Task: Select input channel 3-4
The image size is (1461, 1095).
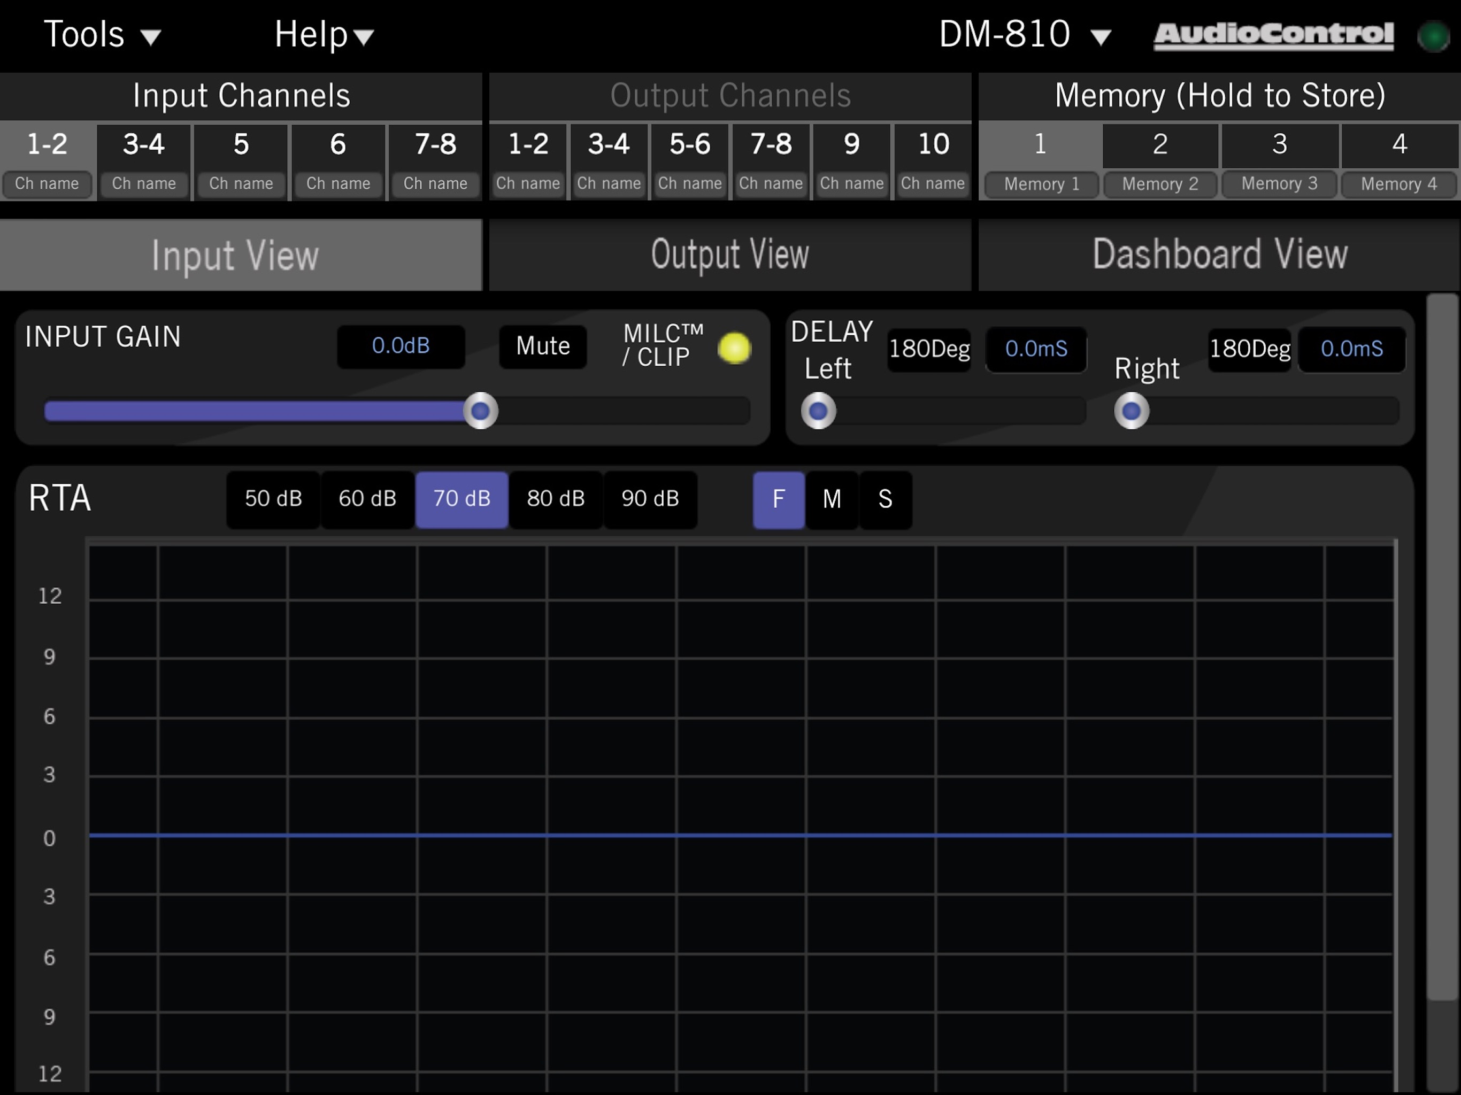Action: coord(143,160)
